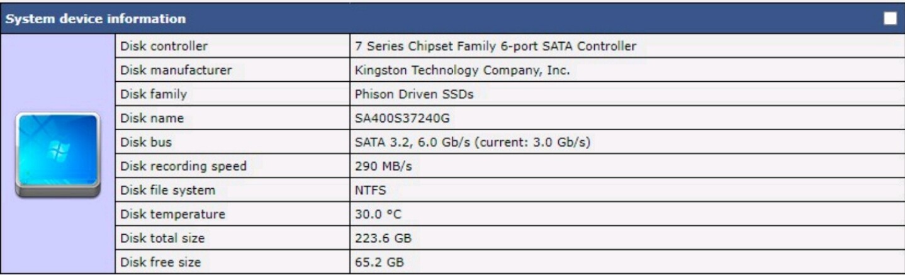Click the Phison Driven SSDs value
Image resolution: width=905 pixels, height=275 pixels.
413,94
